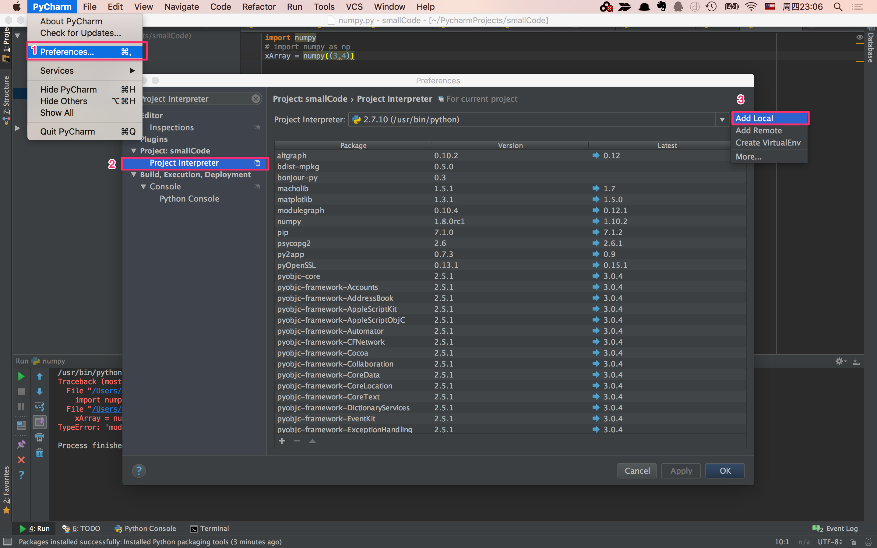
Task: Select Add Remote interpreter option
Action: point(758,131)
